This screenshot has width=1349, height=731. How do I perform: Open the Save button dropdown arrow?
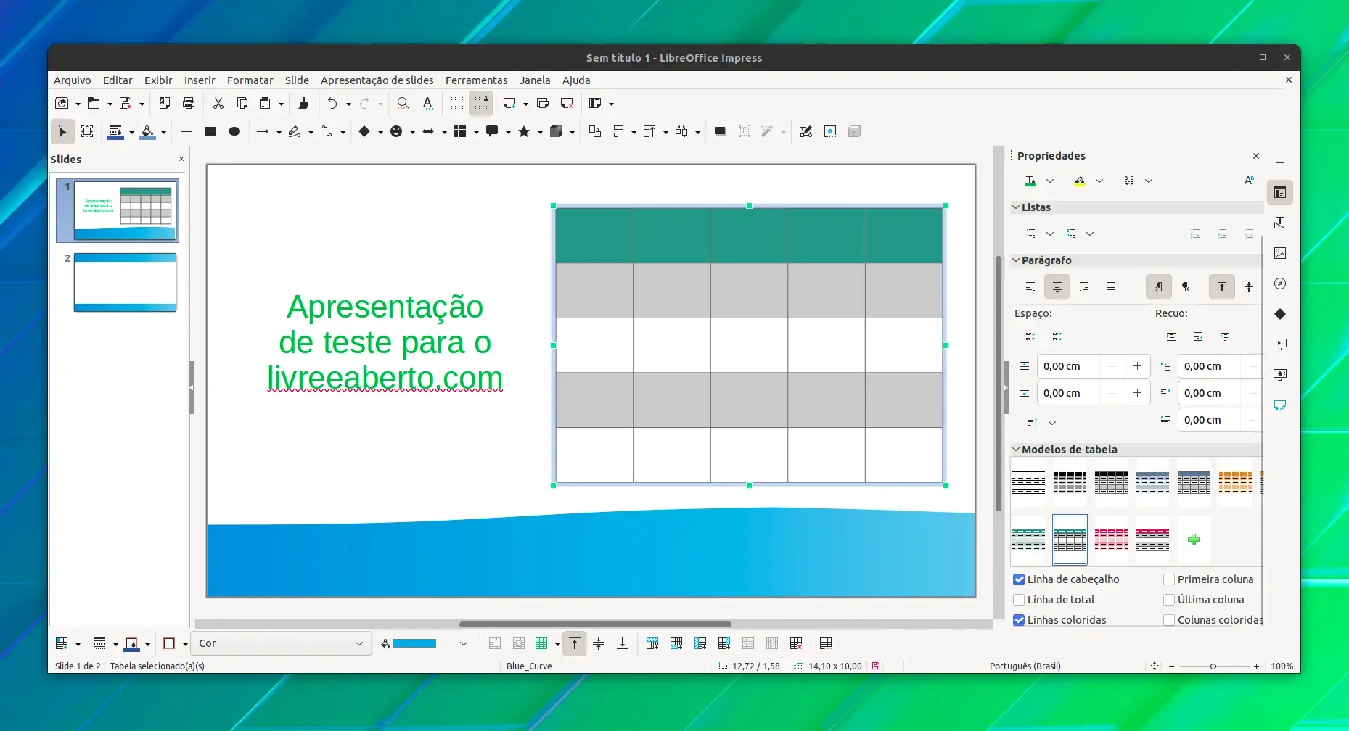pos(142,104)
